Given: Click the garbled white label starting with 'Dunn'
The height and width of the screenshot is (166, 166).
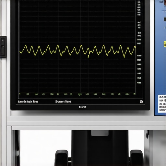Looking at the screenshot, I should coord(63,101).
